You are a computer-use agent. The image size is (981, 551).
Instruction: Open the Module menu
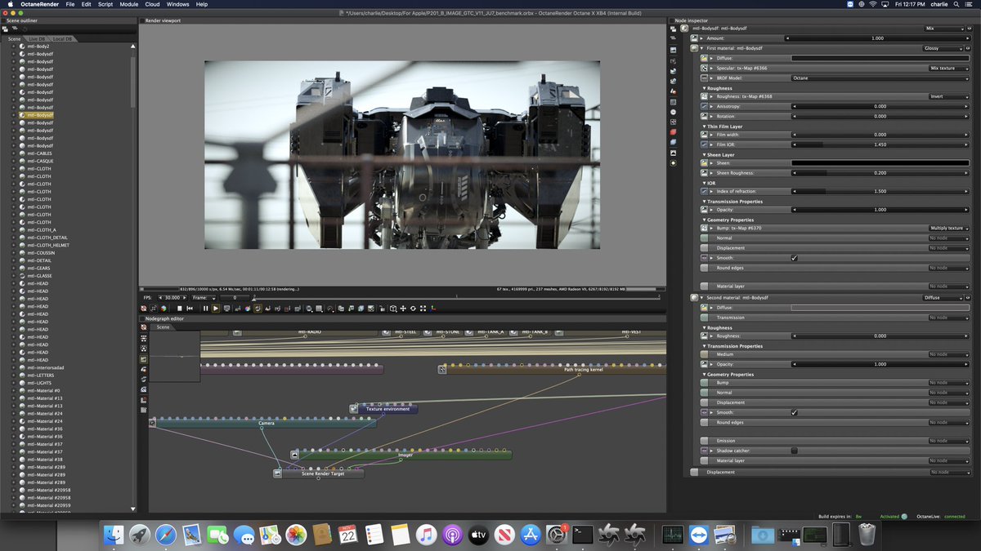tap(129, 4)
